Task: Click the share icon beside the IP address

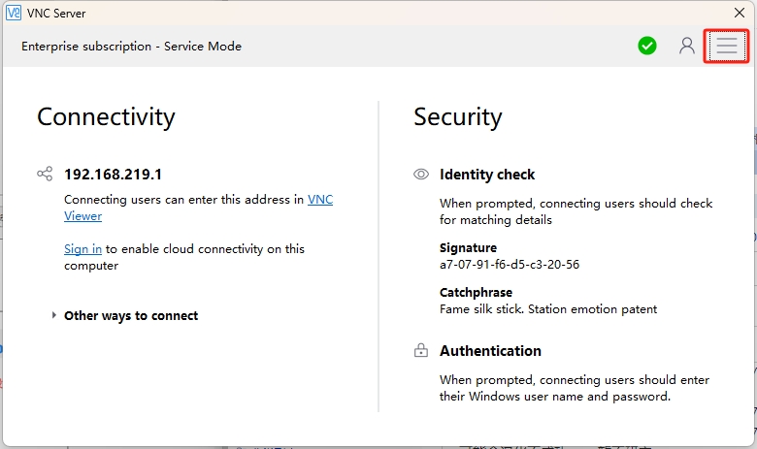Action: click(x=45, y=175)
